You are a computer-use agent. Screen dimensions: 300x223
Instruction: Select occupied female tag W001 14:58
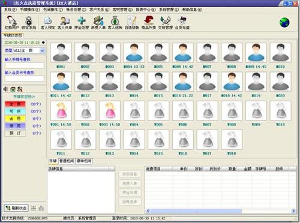point(61,110)
